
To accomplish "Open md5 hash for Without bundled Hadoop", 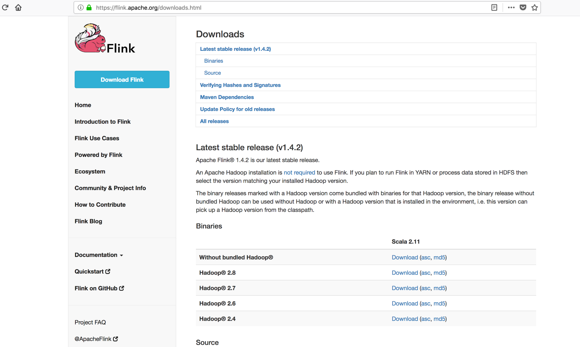I will point(439,257).
